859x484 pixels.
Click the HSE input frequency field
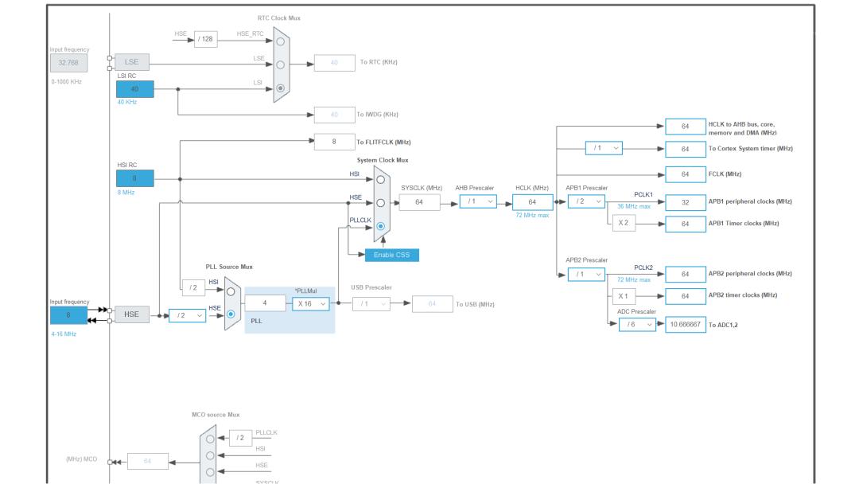tap(68, 315)
